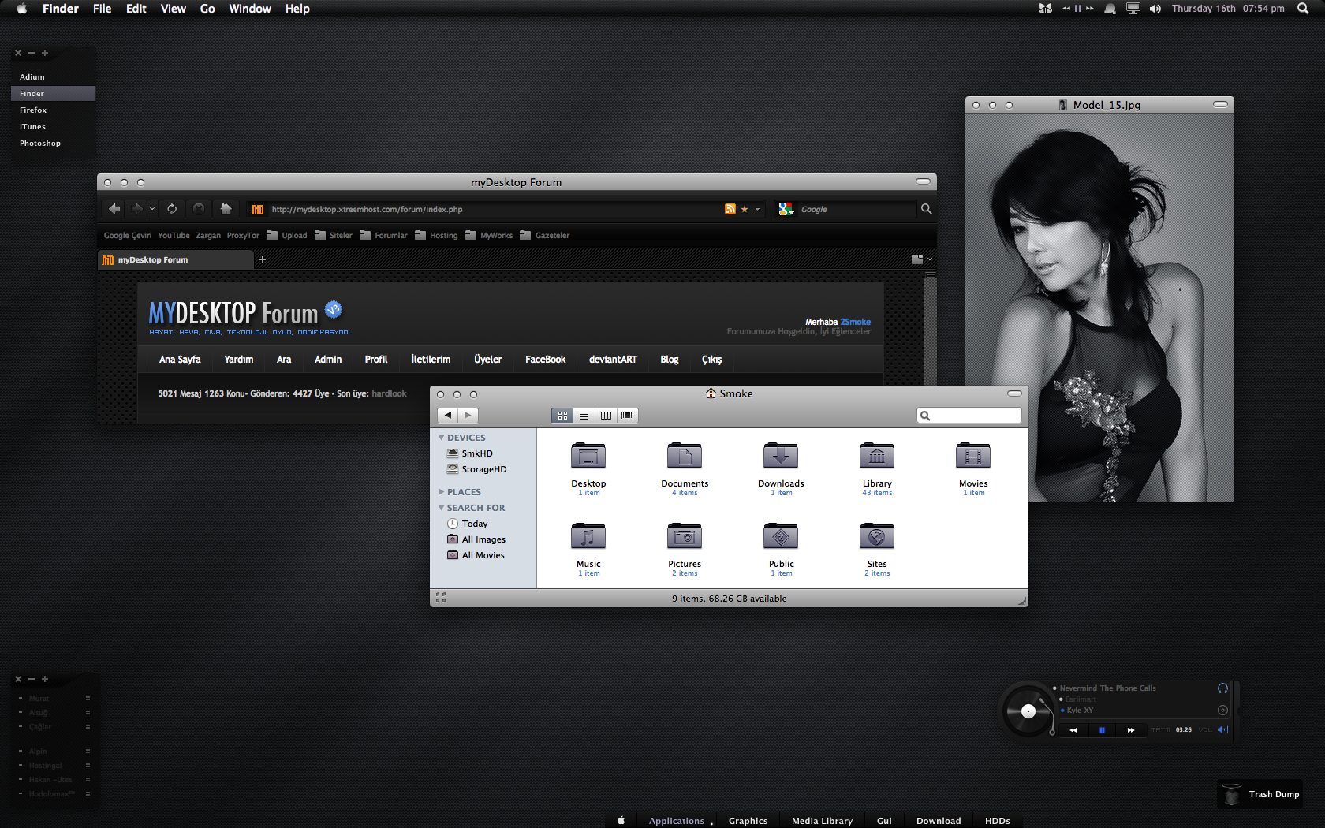The image size is (1325, 828).
Task: Open the Desktop folder in Finder
Action: pyautogui.click(x=588, y=456)
